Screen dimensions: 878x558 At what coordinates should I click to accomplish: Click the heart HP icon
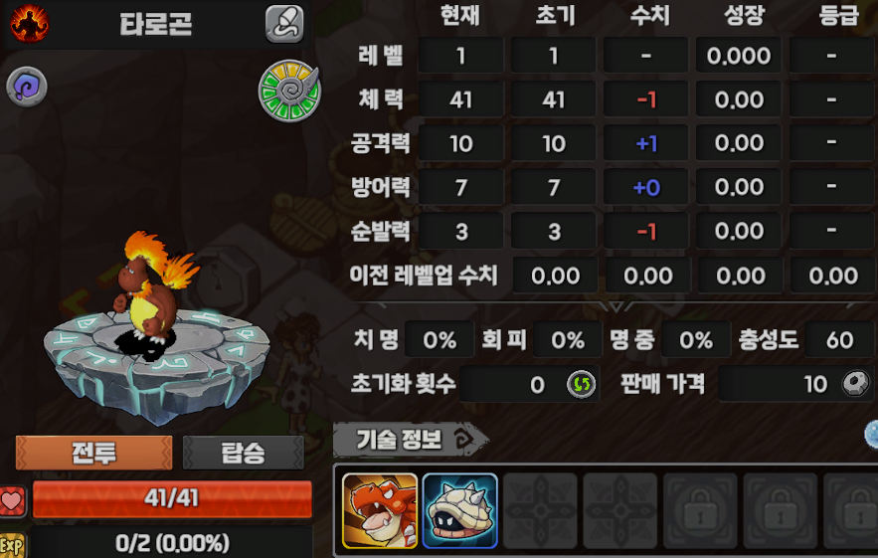(12, 500)
